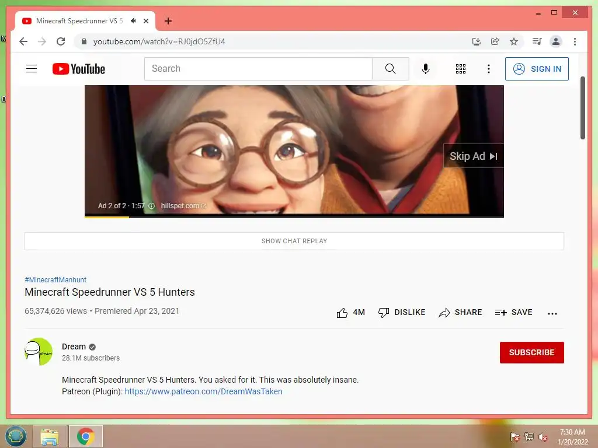Click the DISLIKE thumbs down button
This screenshot has height=448, width=598.
click(x=402, y=313)
